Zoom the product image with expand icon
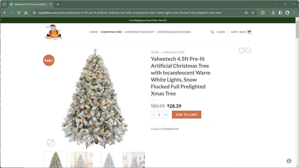 tap(51, 143)
